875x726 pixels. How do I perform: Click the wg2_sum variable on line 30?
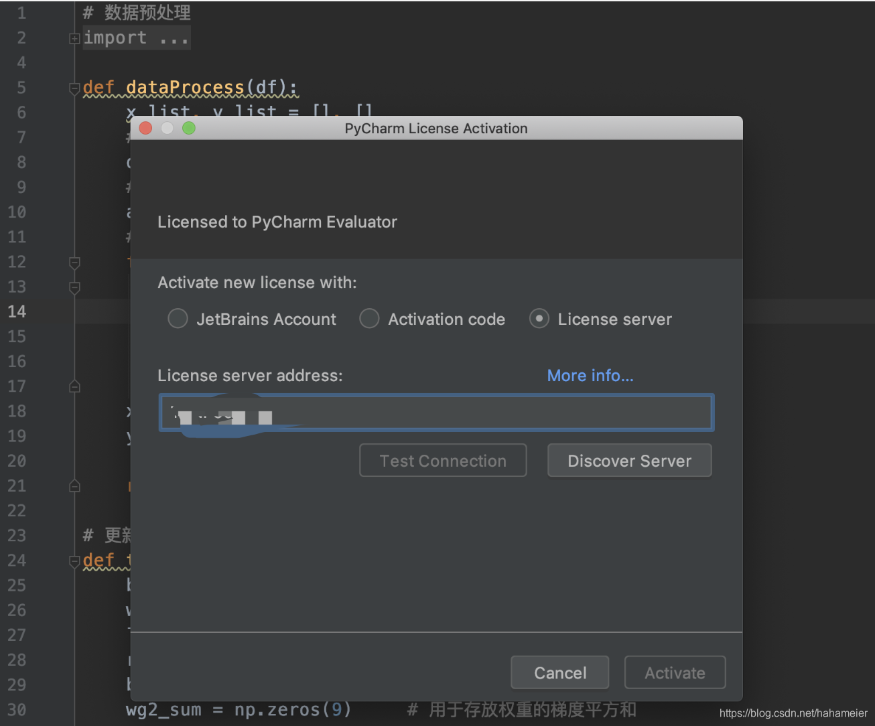click(x=163, y=710)
